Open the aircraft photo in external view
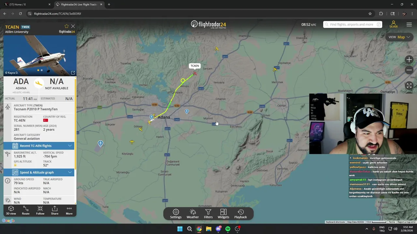 coord(73,73)
